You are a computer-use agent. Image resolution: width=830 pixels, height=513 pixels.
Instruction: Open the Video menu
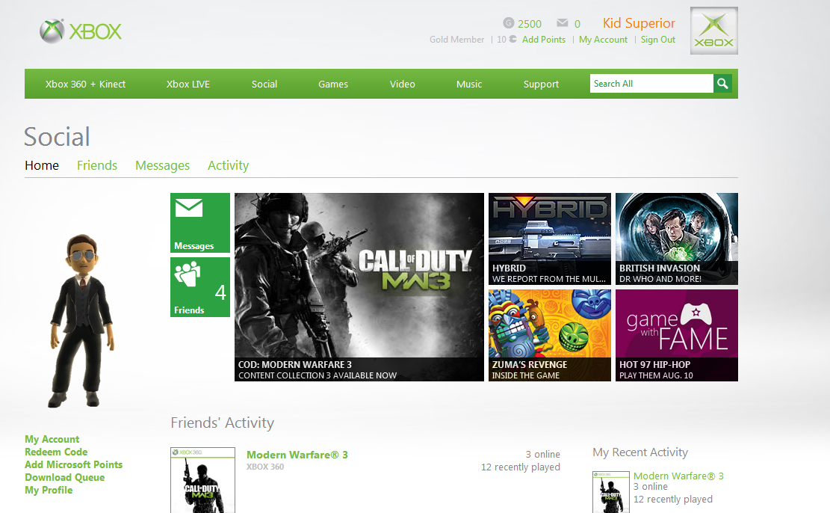402,84
